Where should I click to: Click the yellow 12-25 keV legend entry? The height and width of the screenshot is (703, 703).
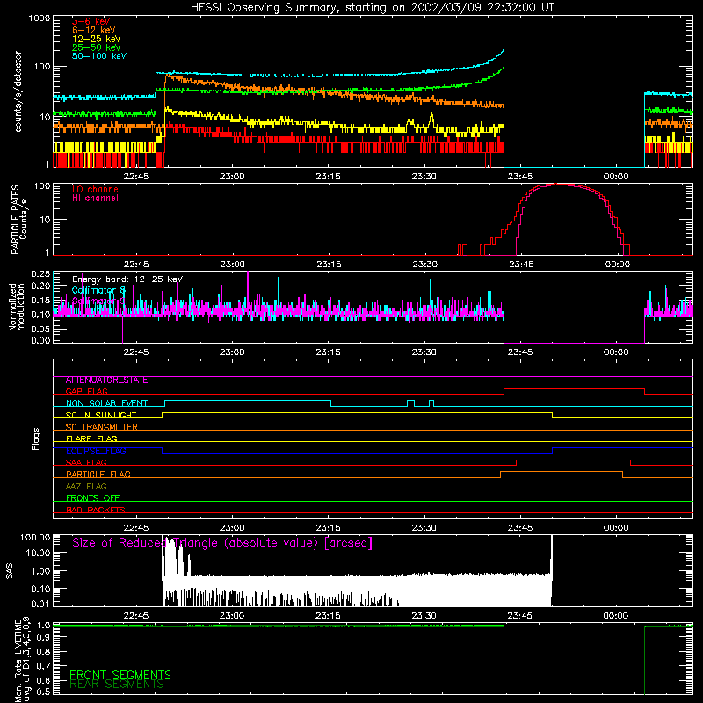coord(97,39)
